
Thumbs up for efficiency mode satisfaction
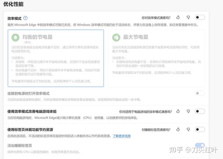pos(178,17)
